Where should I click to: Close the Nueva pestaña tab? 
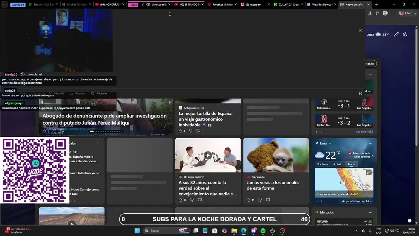[368, 5]
